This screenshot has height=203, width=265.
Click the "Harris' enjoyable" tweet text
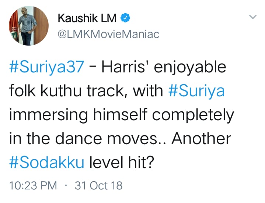(164, 67)
